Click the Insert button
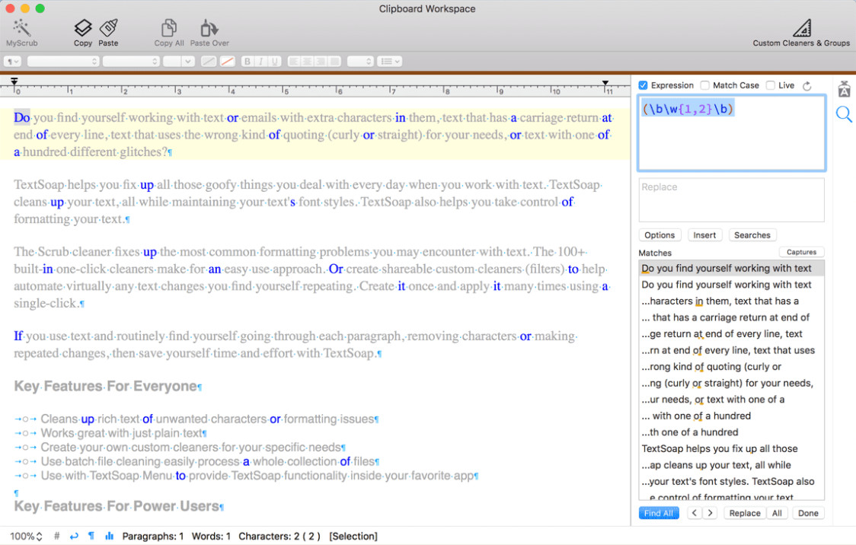Viewport: 856px width, 545px height. click(704, 235)
